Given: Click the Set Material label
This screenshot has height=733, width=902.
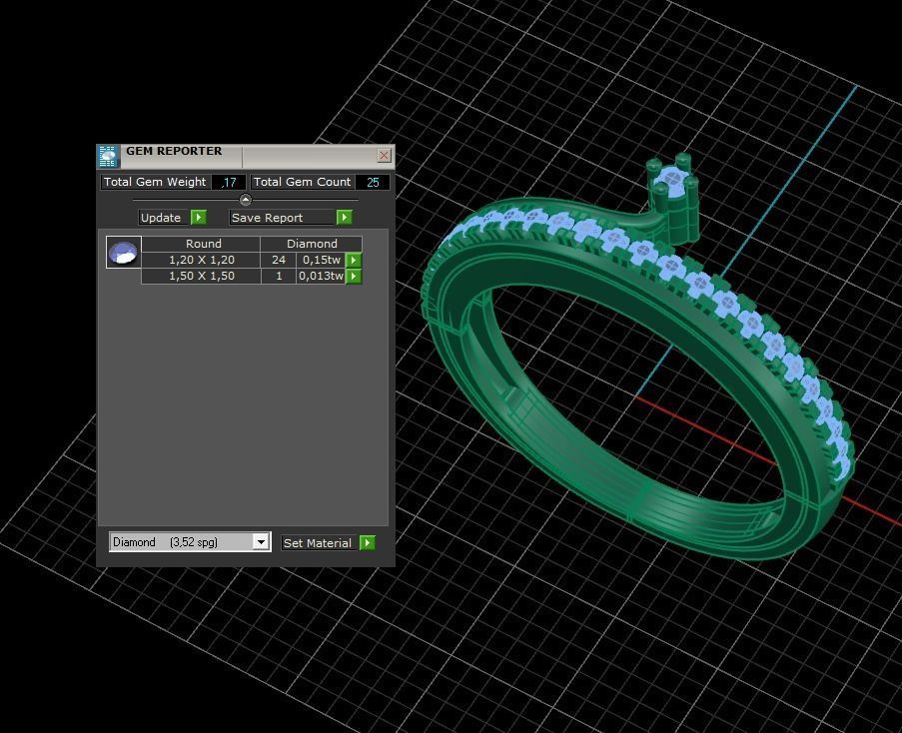Looking at the screenshot, I should click(320, 542).
